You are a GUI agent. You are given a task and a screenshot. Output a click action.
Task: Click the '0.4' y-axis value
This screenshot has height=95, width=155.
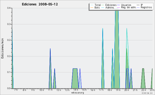point(9,8)
